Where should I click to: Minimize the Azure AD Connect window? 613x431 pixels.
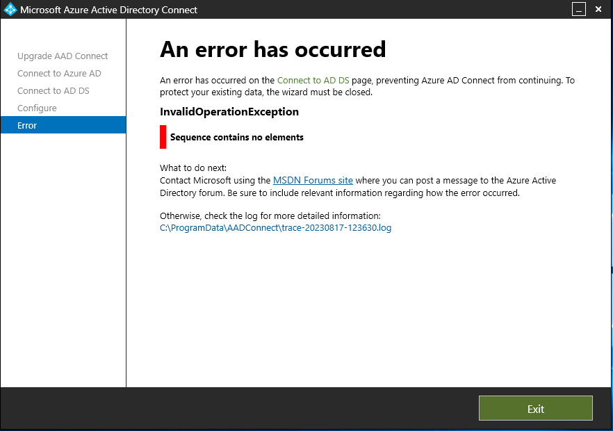pos(578,10)
